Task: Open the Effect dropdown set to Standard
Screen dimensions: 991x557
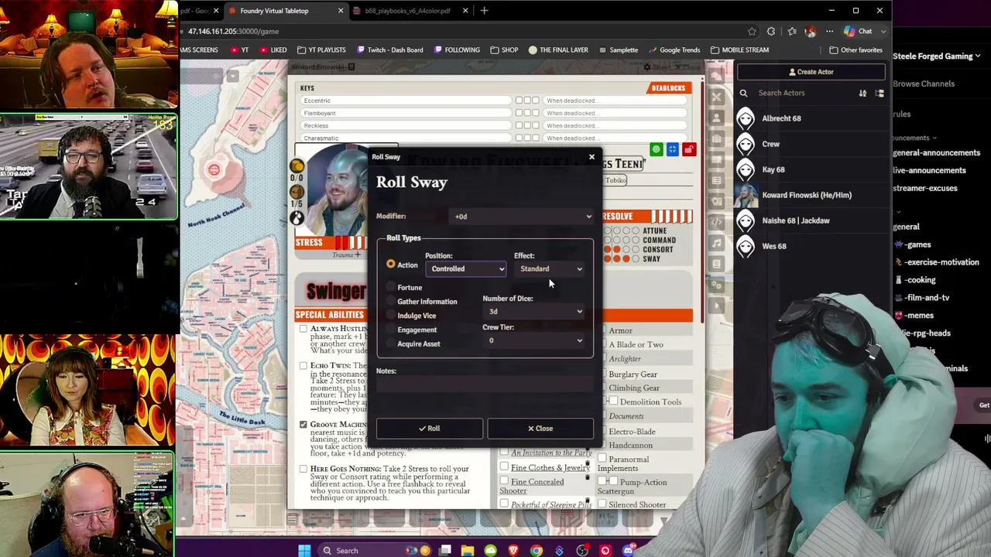Action: coord(550,269)
